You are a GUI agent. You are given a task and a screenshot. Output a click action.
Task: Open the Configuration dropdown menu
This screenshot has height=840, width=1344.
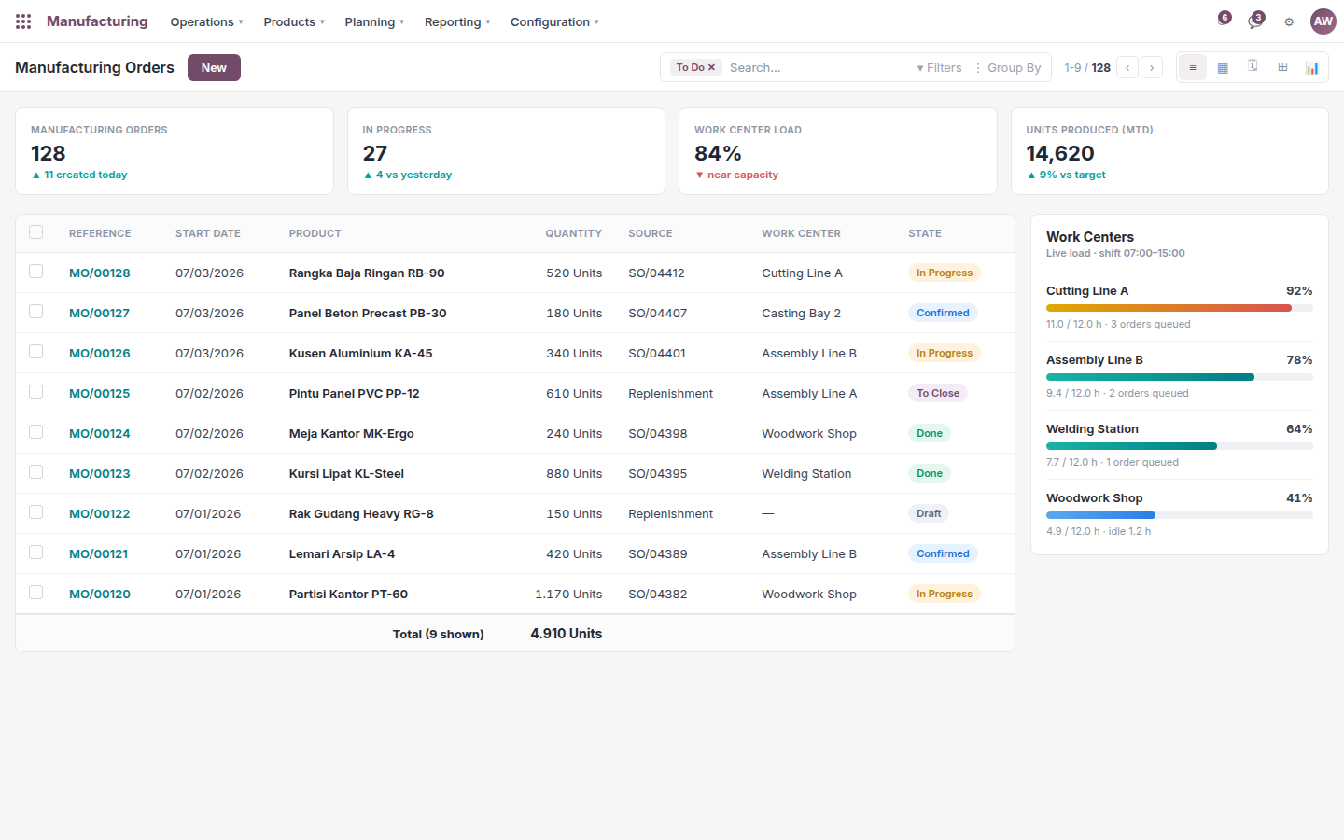(554, 21)
